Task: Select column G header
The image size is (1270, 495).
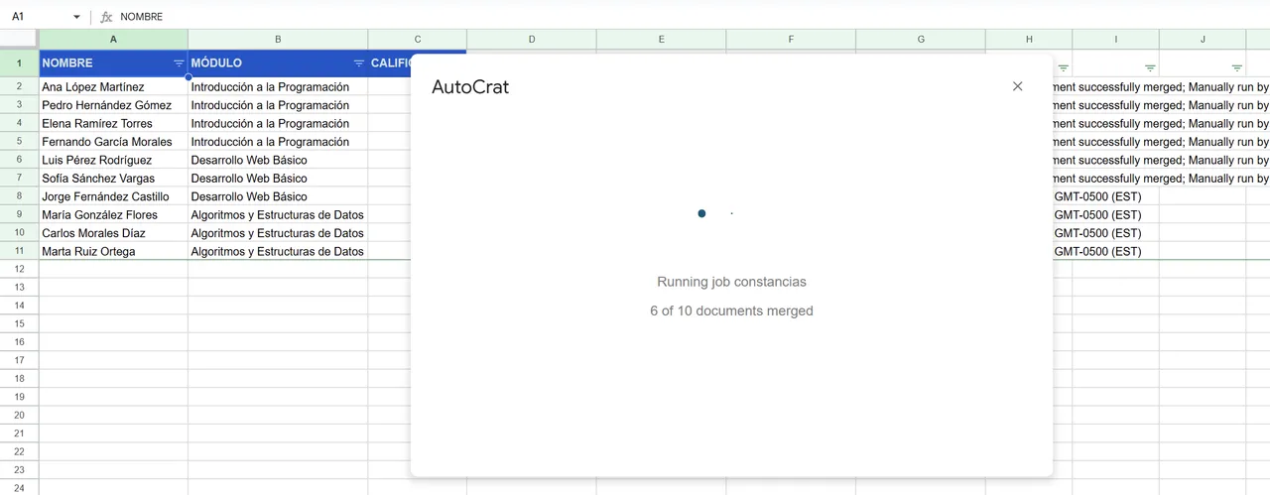Action: click(921, 39)
